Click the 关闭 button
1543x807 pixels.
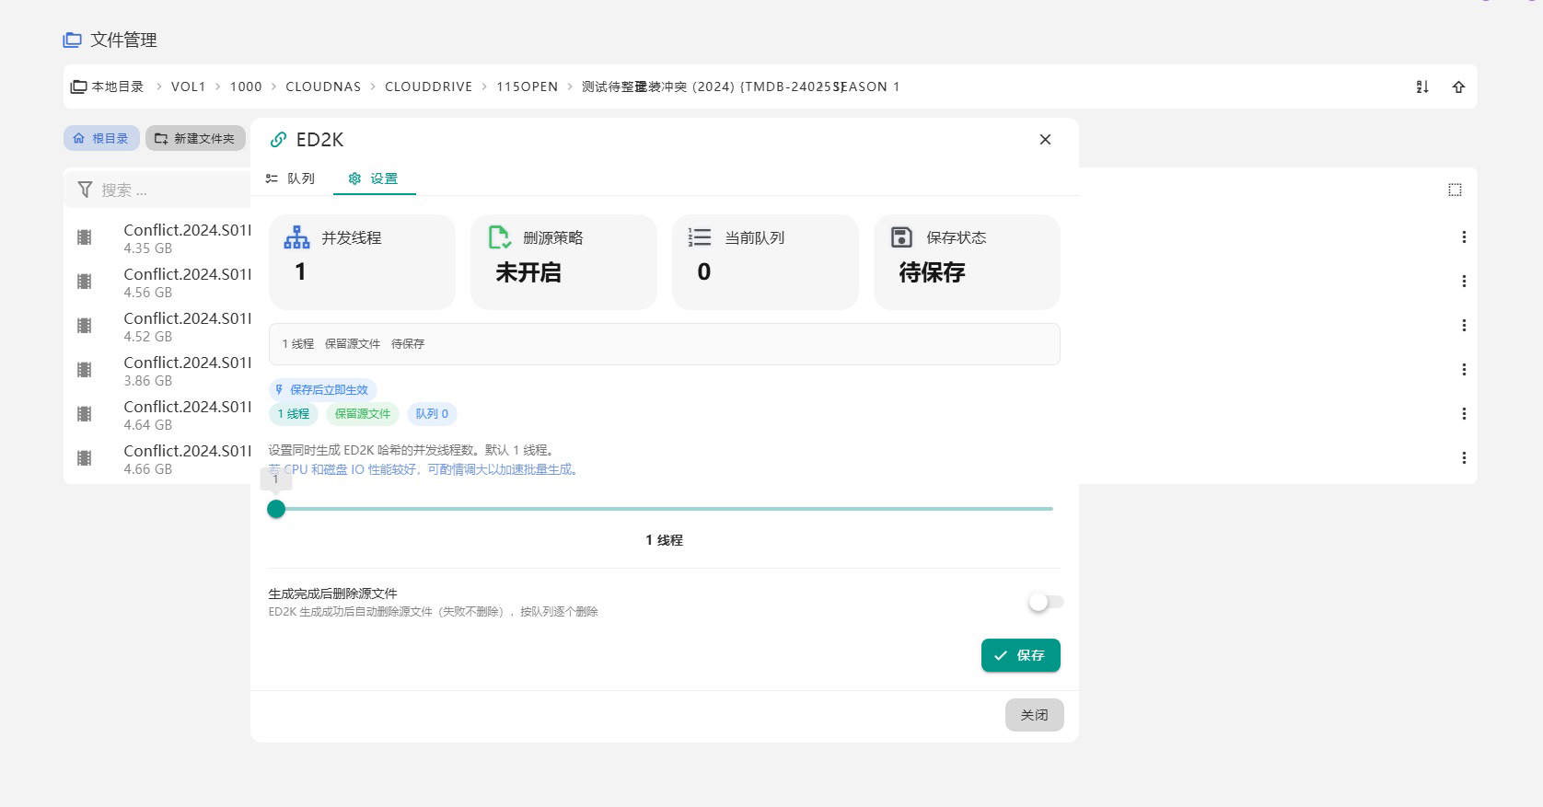coord(1035,715)
